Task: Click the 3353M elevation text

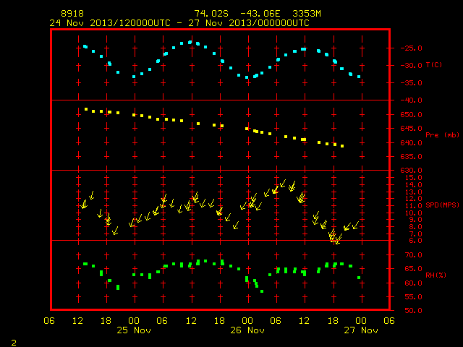Action: [x=307, y=14]
